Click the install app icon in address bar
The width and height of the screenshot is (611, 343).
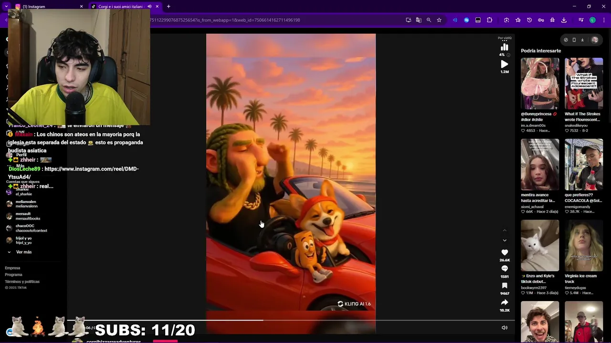pos(409,20)
